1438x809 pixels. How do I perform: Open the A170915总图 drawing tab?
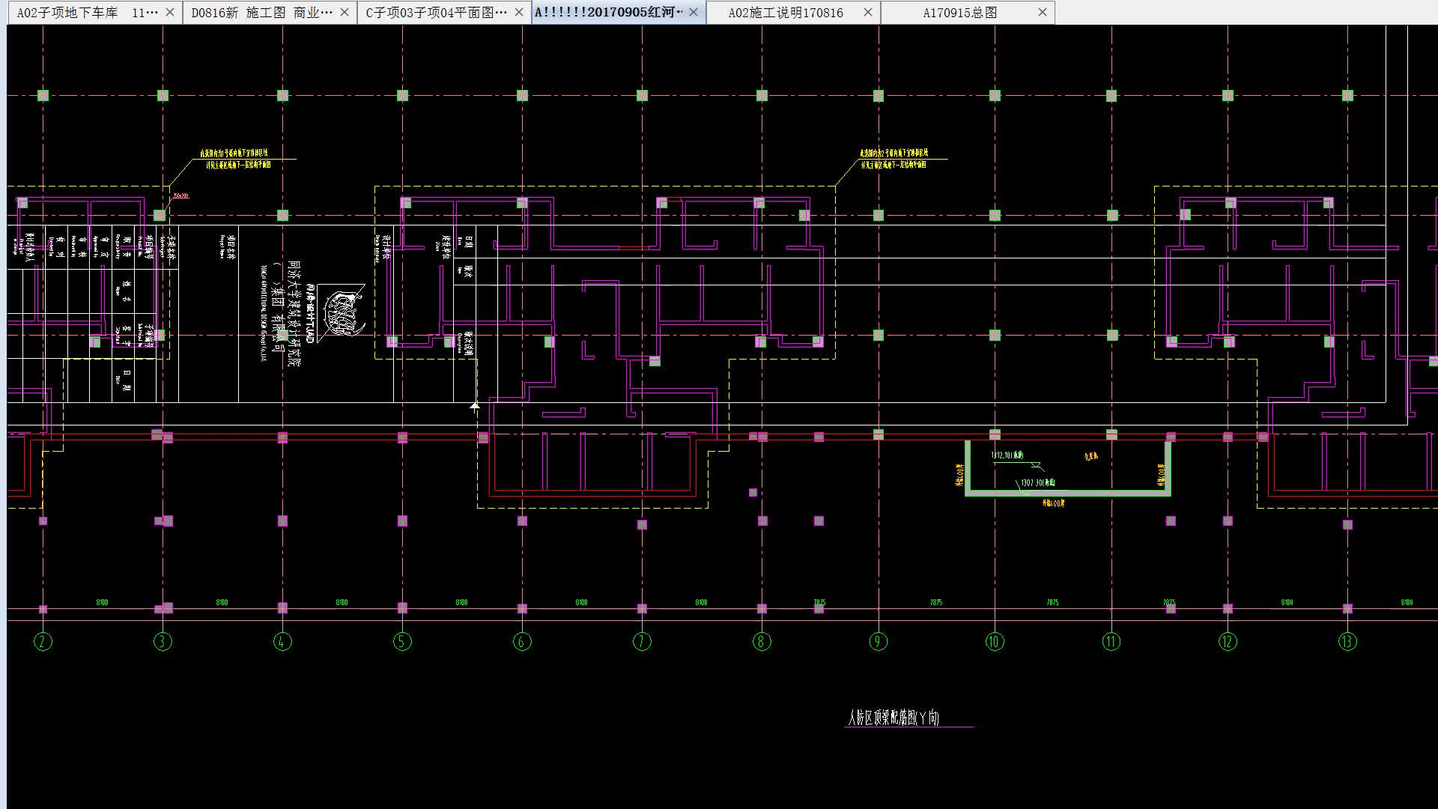(x=959, y=13)
